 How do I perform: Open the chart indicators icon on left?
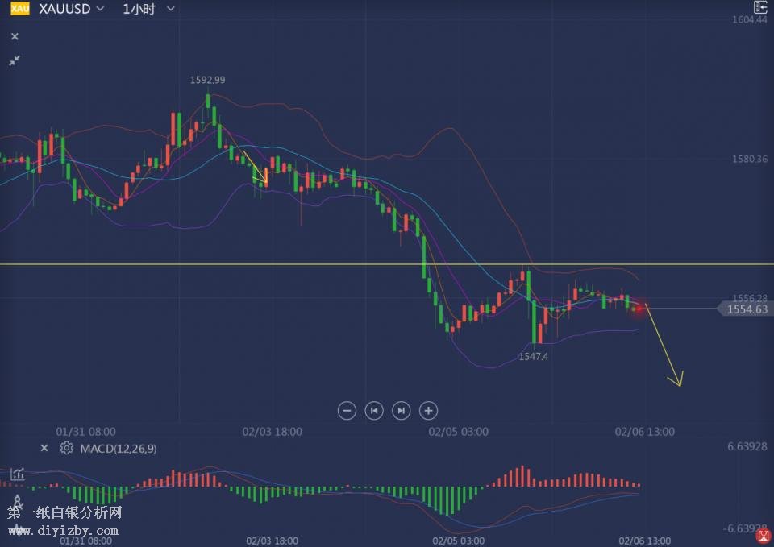pos(17,474)
